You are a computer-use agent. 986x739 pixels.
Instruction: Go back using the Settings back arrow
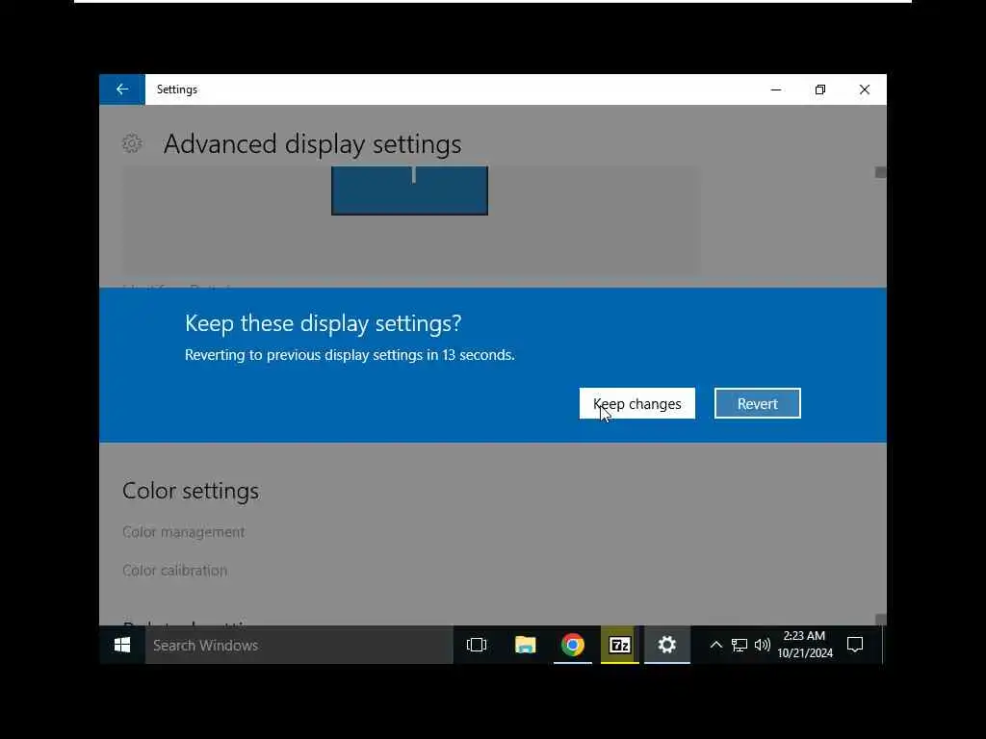(122, 89)
